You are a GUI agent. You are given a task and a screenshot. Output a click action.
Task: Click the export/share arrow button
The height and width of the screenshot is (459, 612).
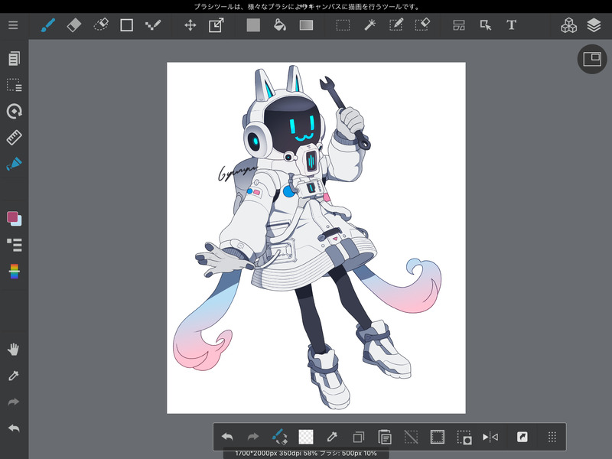point(522,437)
